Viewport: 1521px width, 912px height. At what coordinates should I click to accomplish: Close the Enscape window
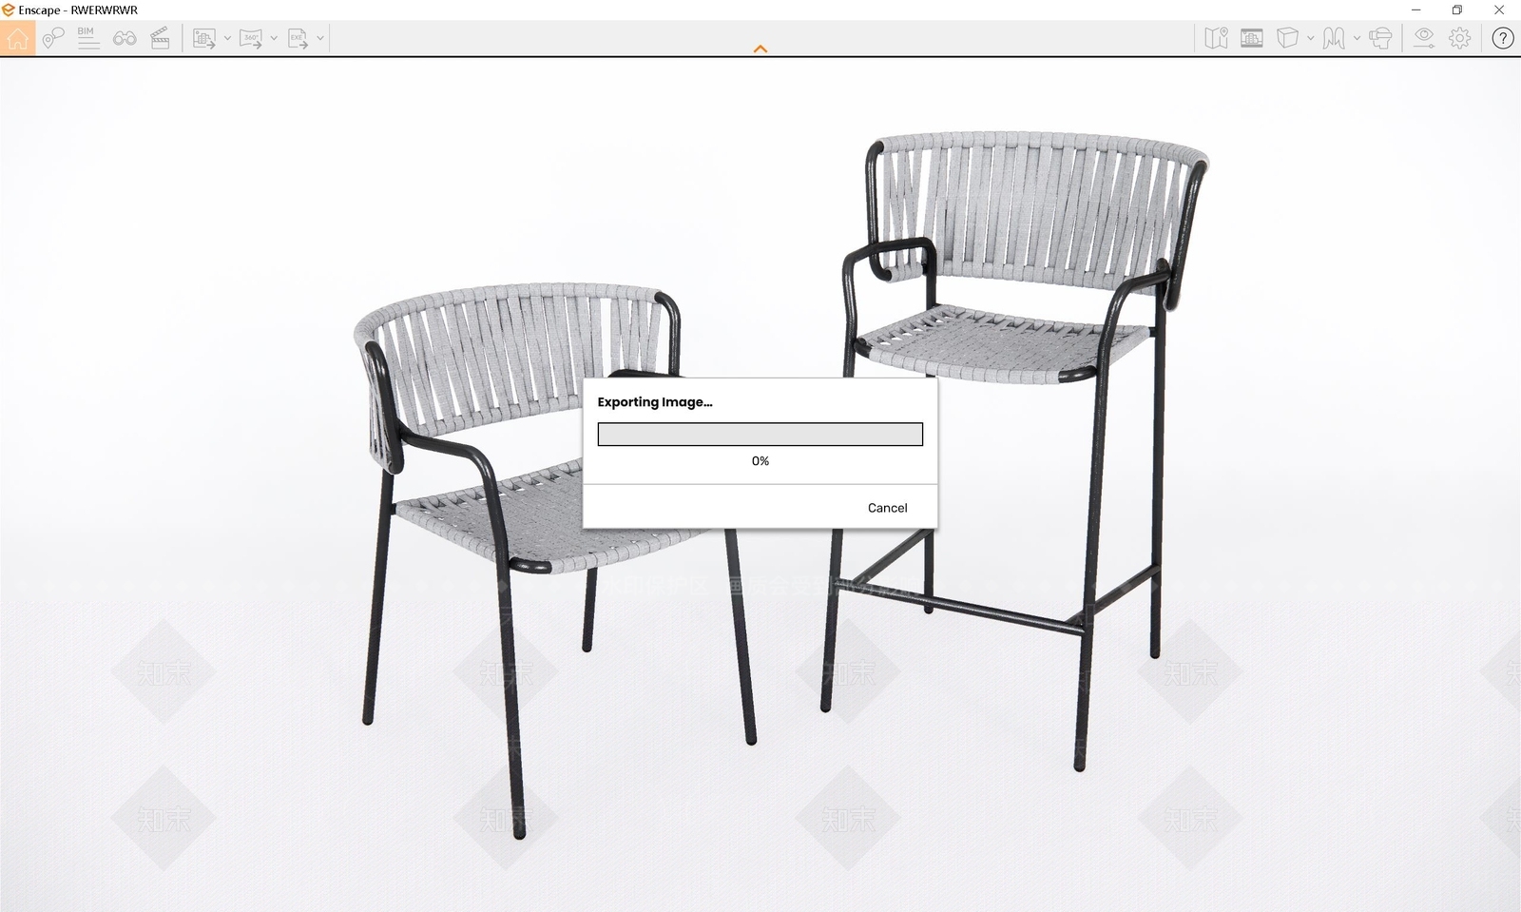click(x=1499, y=10)
